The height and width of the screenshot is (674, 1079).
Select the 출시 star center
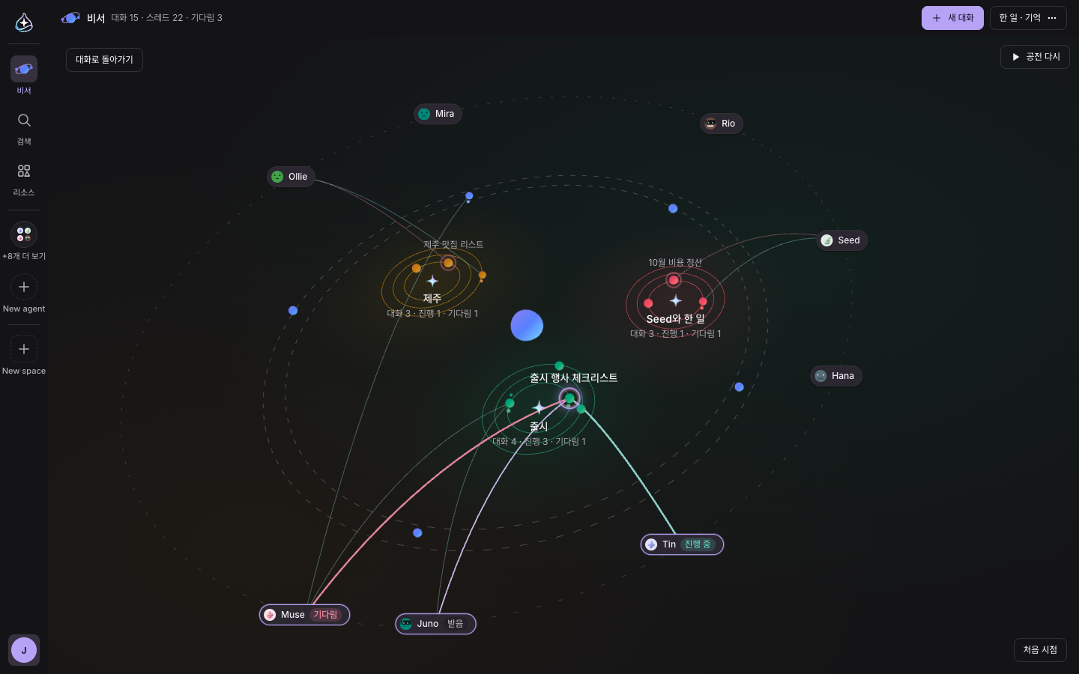pos(539,407)
